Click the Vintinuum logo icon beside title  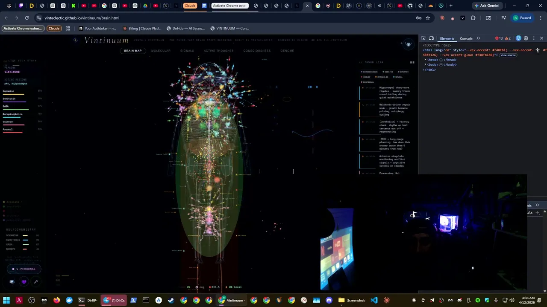pyautogui.click(x=76, y=40)
